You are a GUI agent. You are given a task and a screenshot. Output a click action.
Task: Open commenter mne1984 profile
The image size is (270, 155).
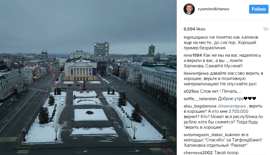pos(193,55)
